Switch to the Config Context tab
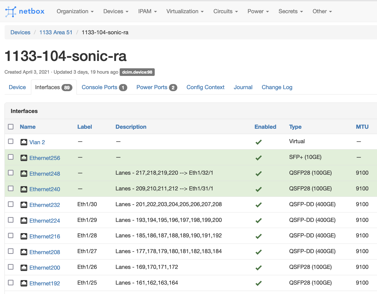Screen dimensions: 377x294 [205, 87]
